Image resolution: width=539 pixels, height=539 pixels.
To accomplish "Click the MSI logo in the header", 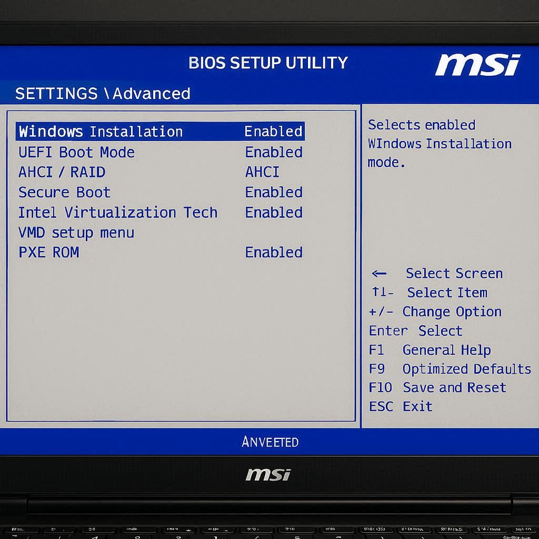I will [x=477, y=65].
